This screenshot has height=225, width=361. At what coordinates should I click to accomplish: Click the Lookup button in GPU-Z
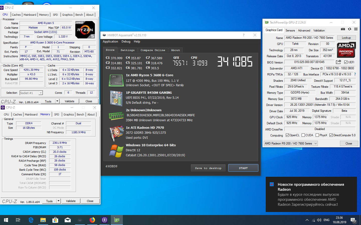coord(346,38)
